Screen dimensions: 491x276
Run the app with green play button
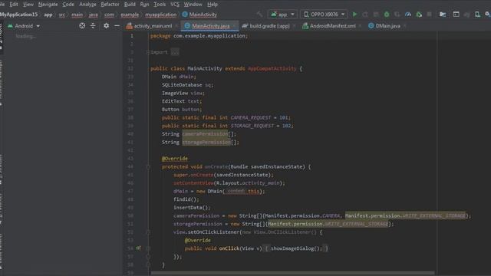point(354,15)
